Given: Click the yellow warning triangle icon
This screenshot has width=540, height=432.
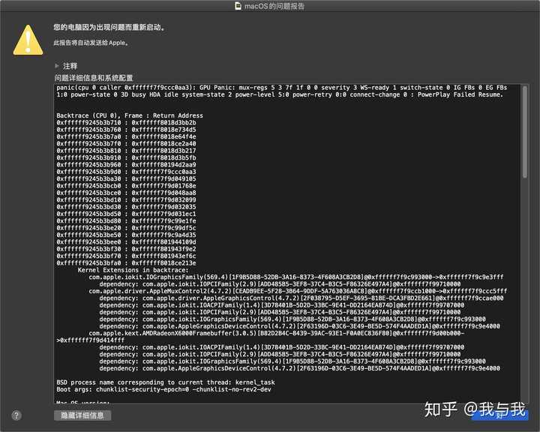Looking at the screenshot, I should coord(28,40).
